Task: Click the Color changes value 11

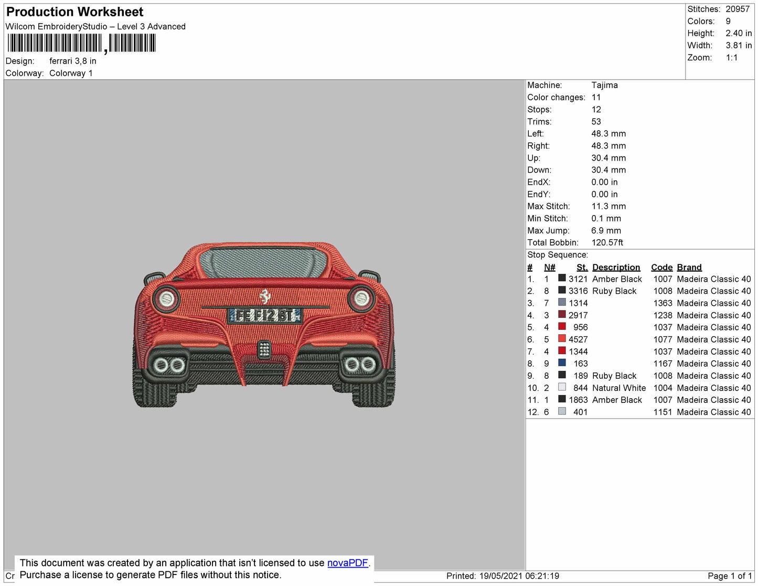Action: (596, 97)
